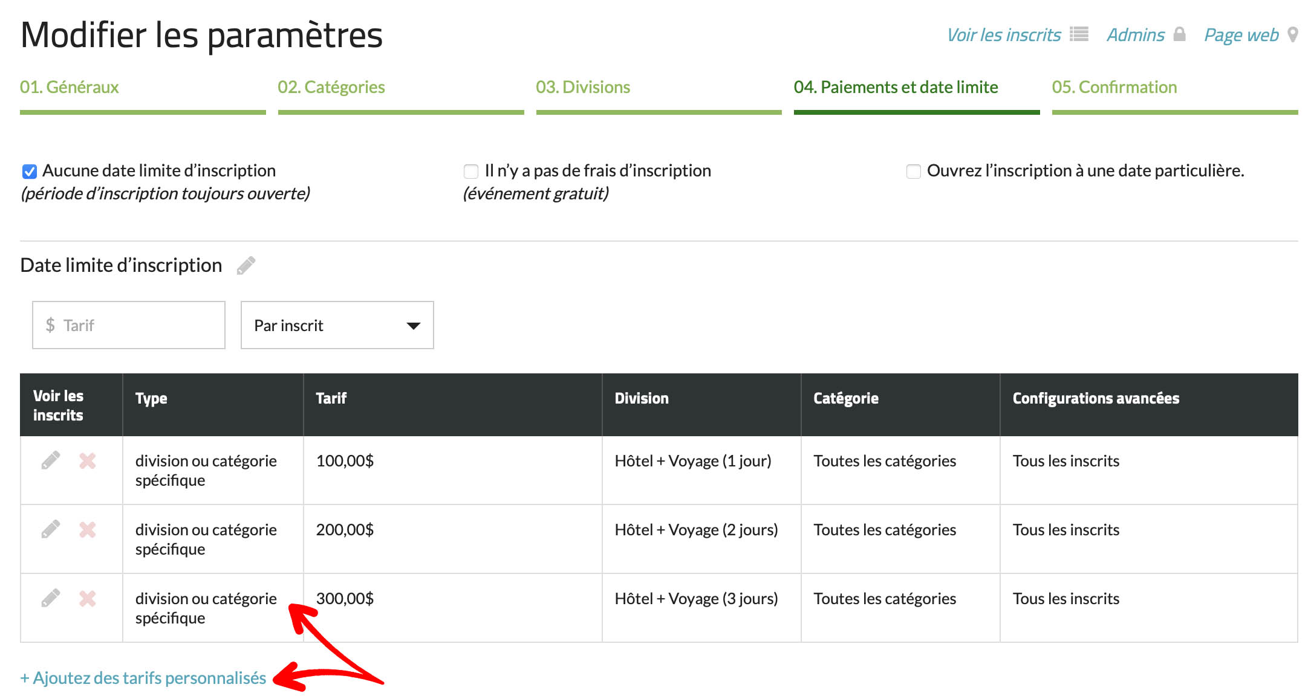This screenshot has width=1311, height=696.
Task: Click the list icon beside Voir les inscrits
Action: point(1079,34)
